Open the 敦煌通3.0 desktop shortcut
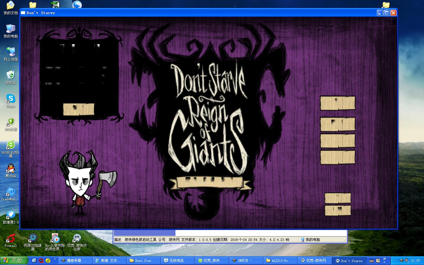424x265 pixels. (11, 217)
